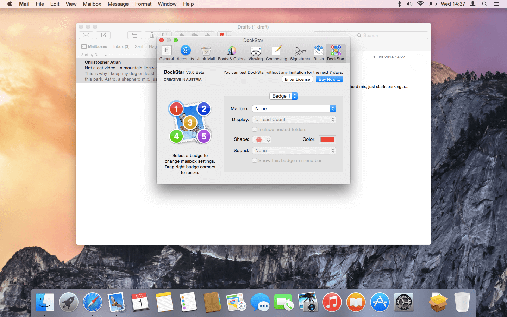
Task: Open Finder from the Dock
Action: click(45, 303)
